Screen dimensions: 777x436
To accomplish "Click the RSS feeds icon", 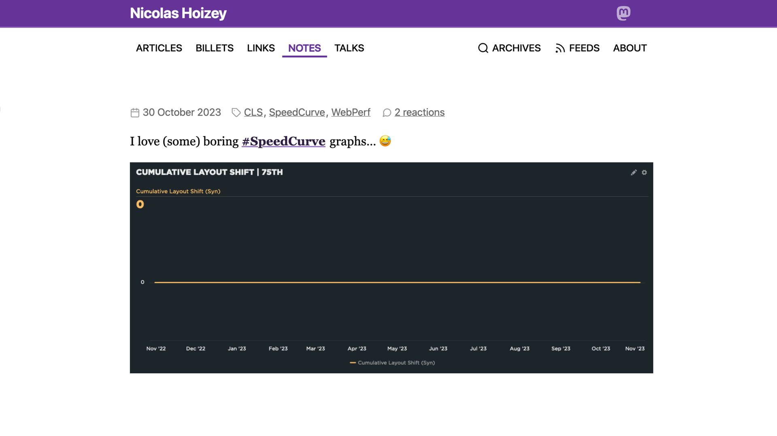I will click(560, 48).
